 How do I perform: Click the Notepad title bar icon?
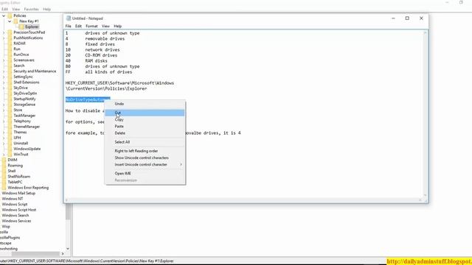coord(69,18)
